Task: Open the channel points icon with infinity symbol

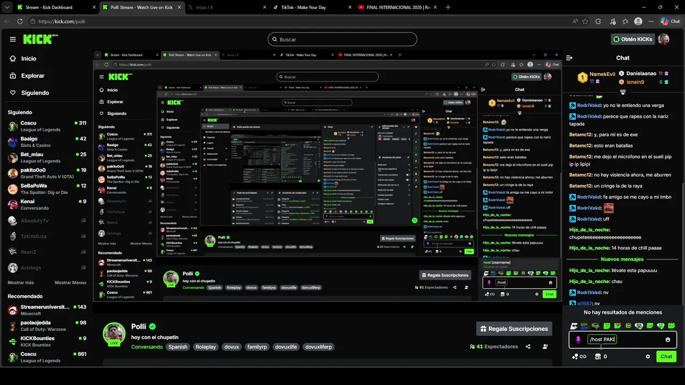Action: [x=579, y=357]
